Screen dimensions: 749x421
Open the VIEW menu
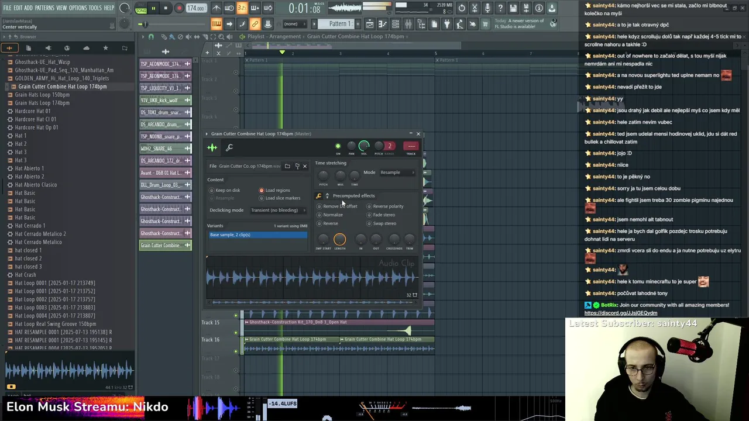(61, 8)
